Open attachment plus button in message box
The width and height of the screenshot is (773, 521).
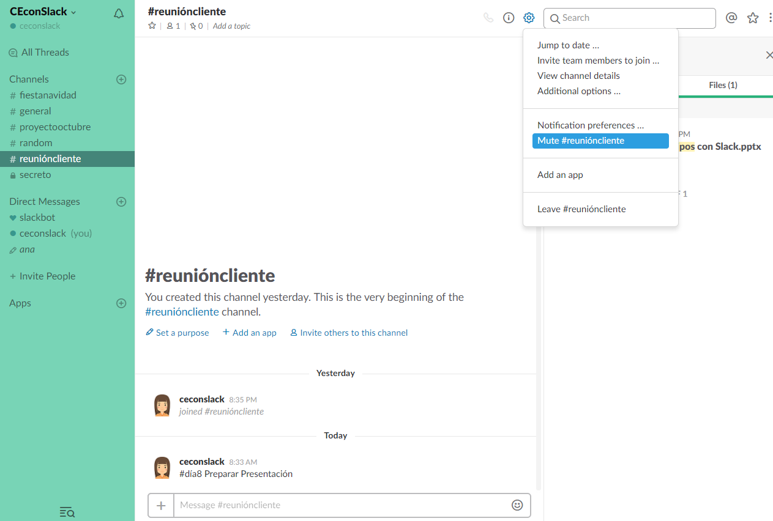[162, 506]
